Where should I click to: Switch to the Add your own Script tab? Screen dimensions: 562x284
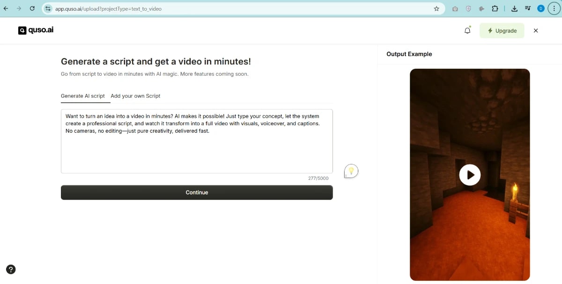point(135,96)
